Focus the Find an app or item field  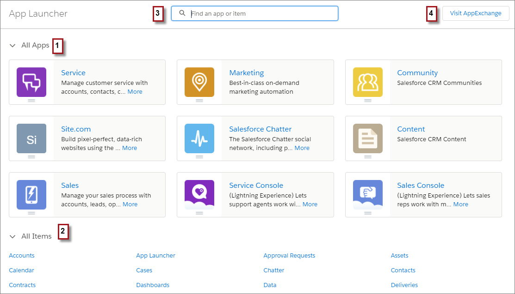(x=254, y=13)
